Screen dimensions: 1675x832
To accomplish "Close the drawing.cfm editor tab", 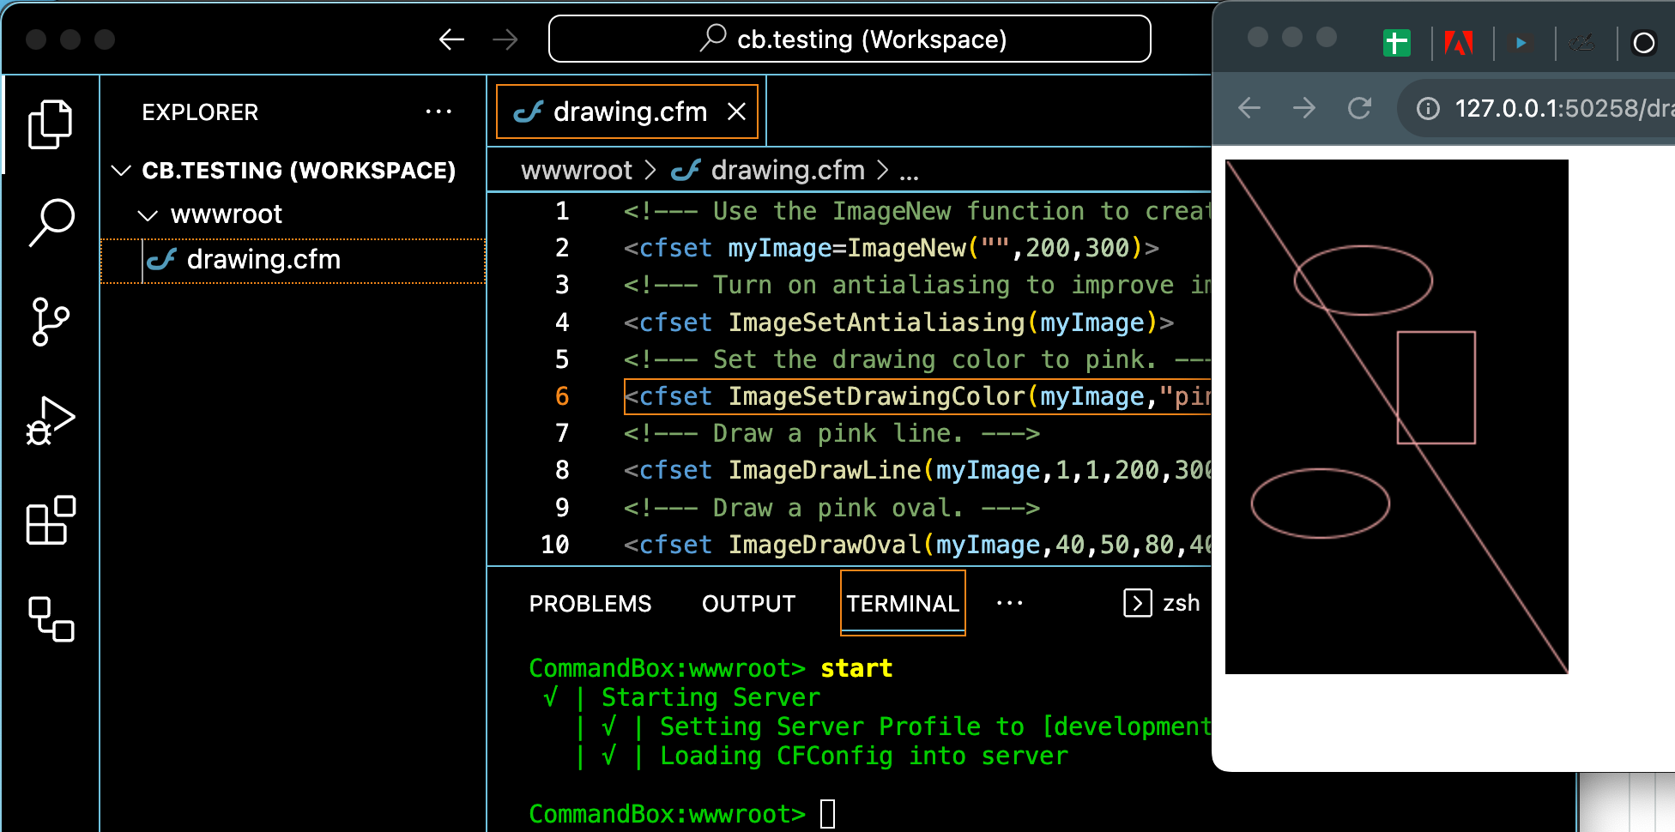I will (736, 112).
